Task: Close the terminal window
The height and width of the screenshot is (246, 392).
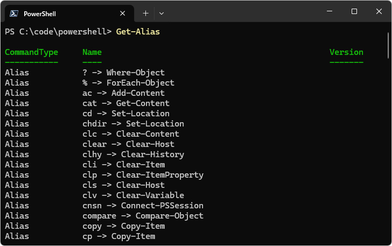Action: 379,11
